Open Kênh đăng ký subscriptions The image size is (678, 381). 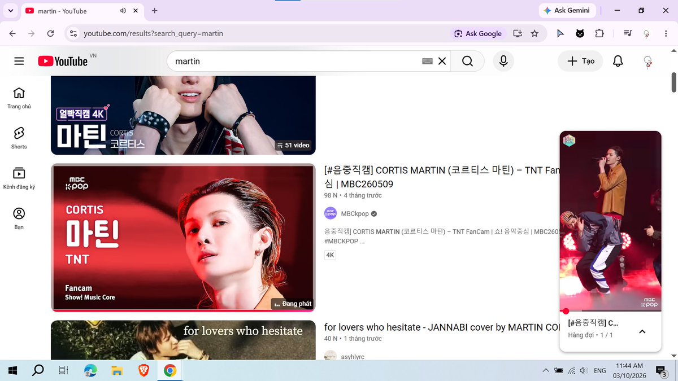(19, 178)
